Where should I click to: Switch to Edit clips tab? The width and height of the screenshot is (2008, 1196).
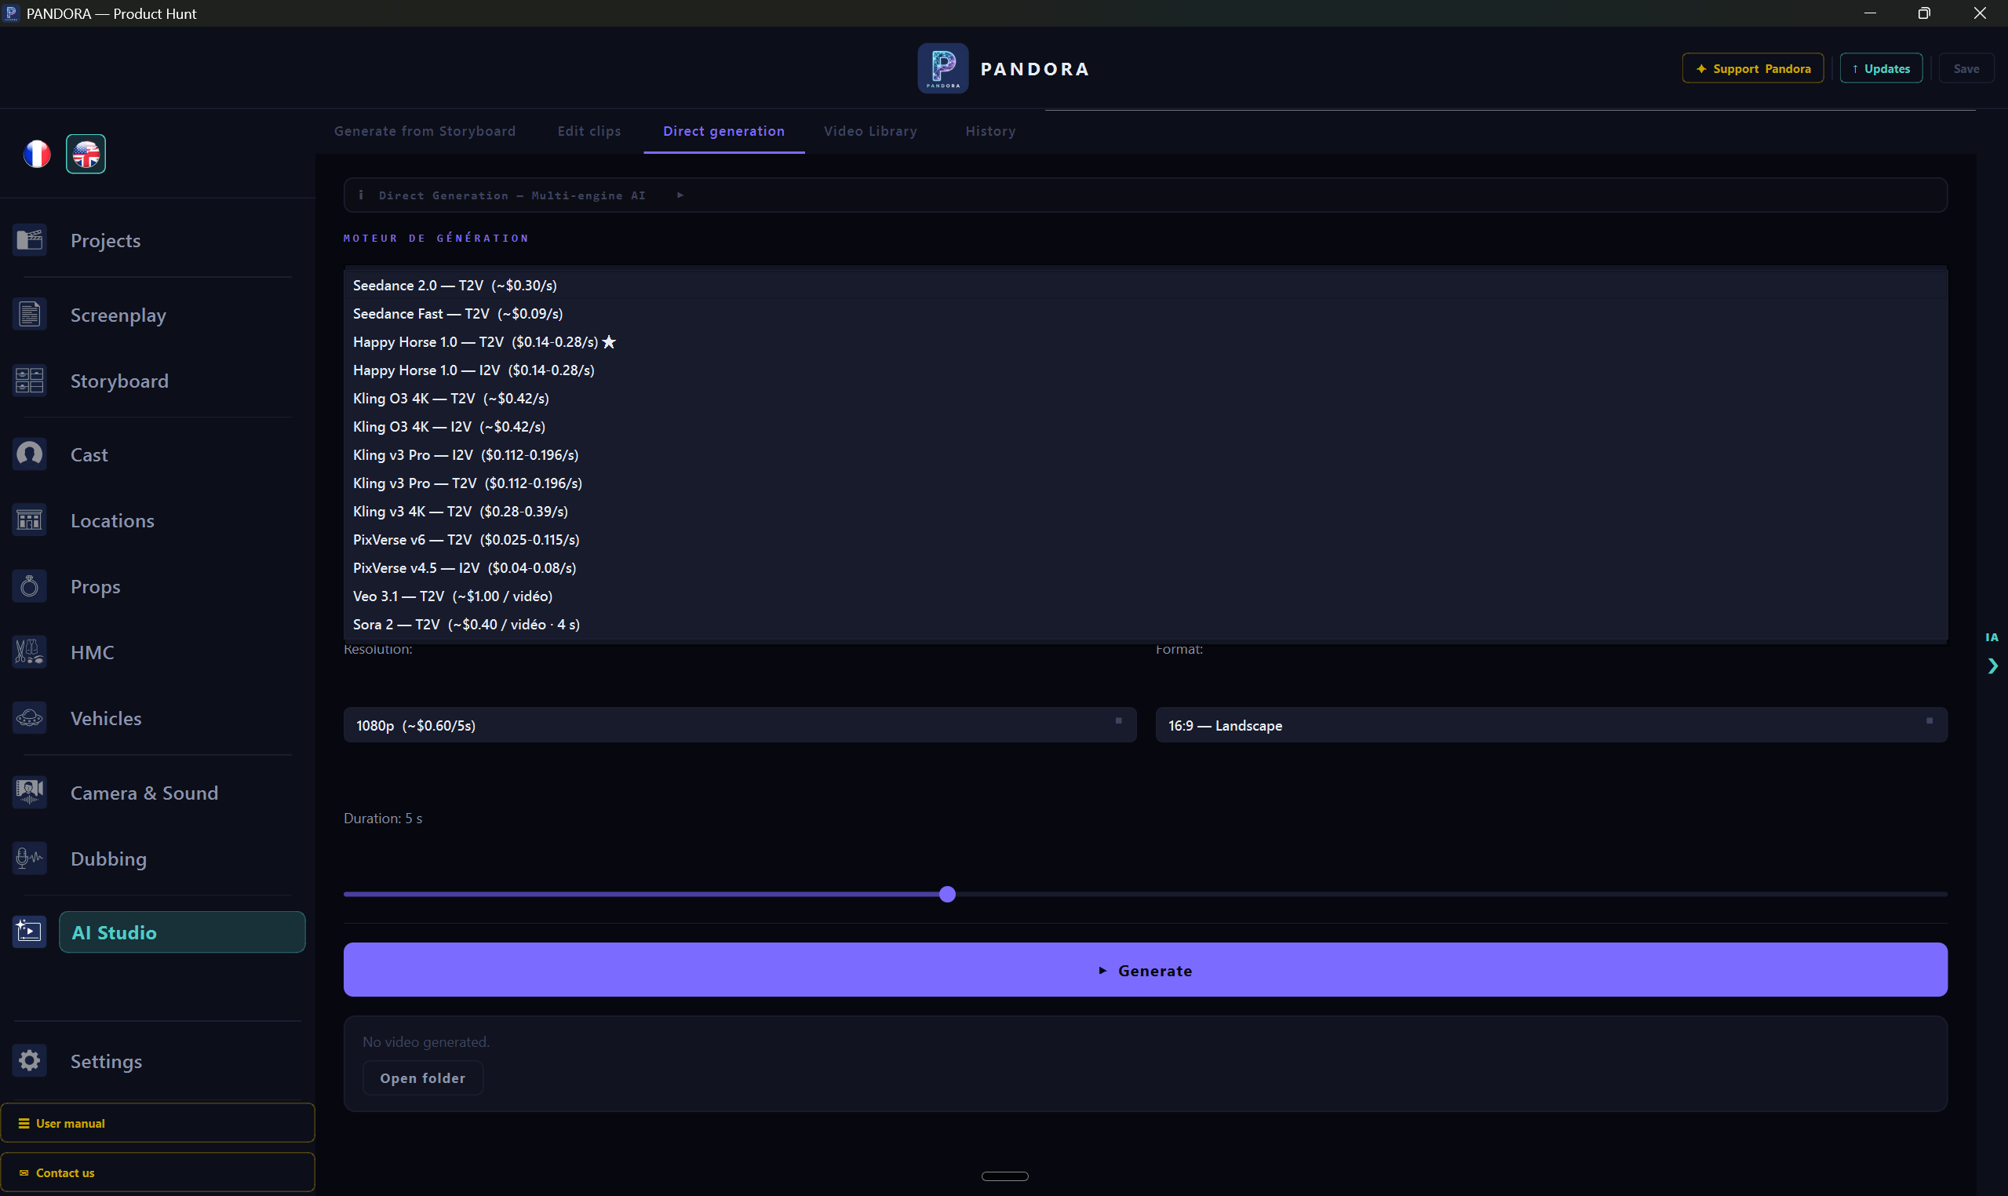tap(589, 130)
